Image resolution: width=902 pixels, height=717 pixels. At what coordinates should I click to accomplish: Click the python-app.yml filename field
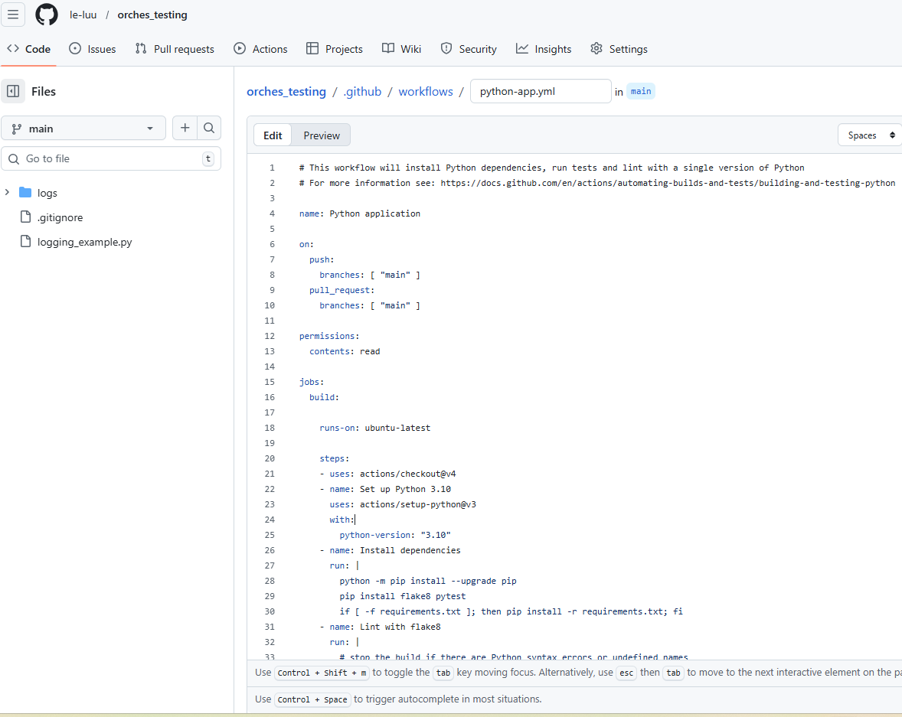pos(540,92)
